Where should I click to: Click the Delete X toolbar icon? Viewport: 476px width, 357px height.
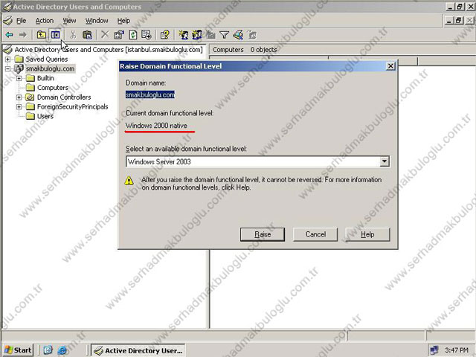coord(105,35)
